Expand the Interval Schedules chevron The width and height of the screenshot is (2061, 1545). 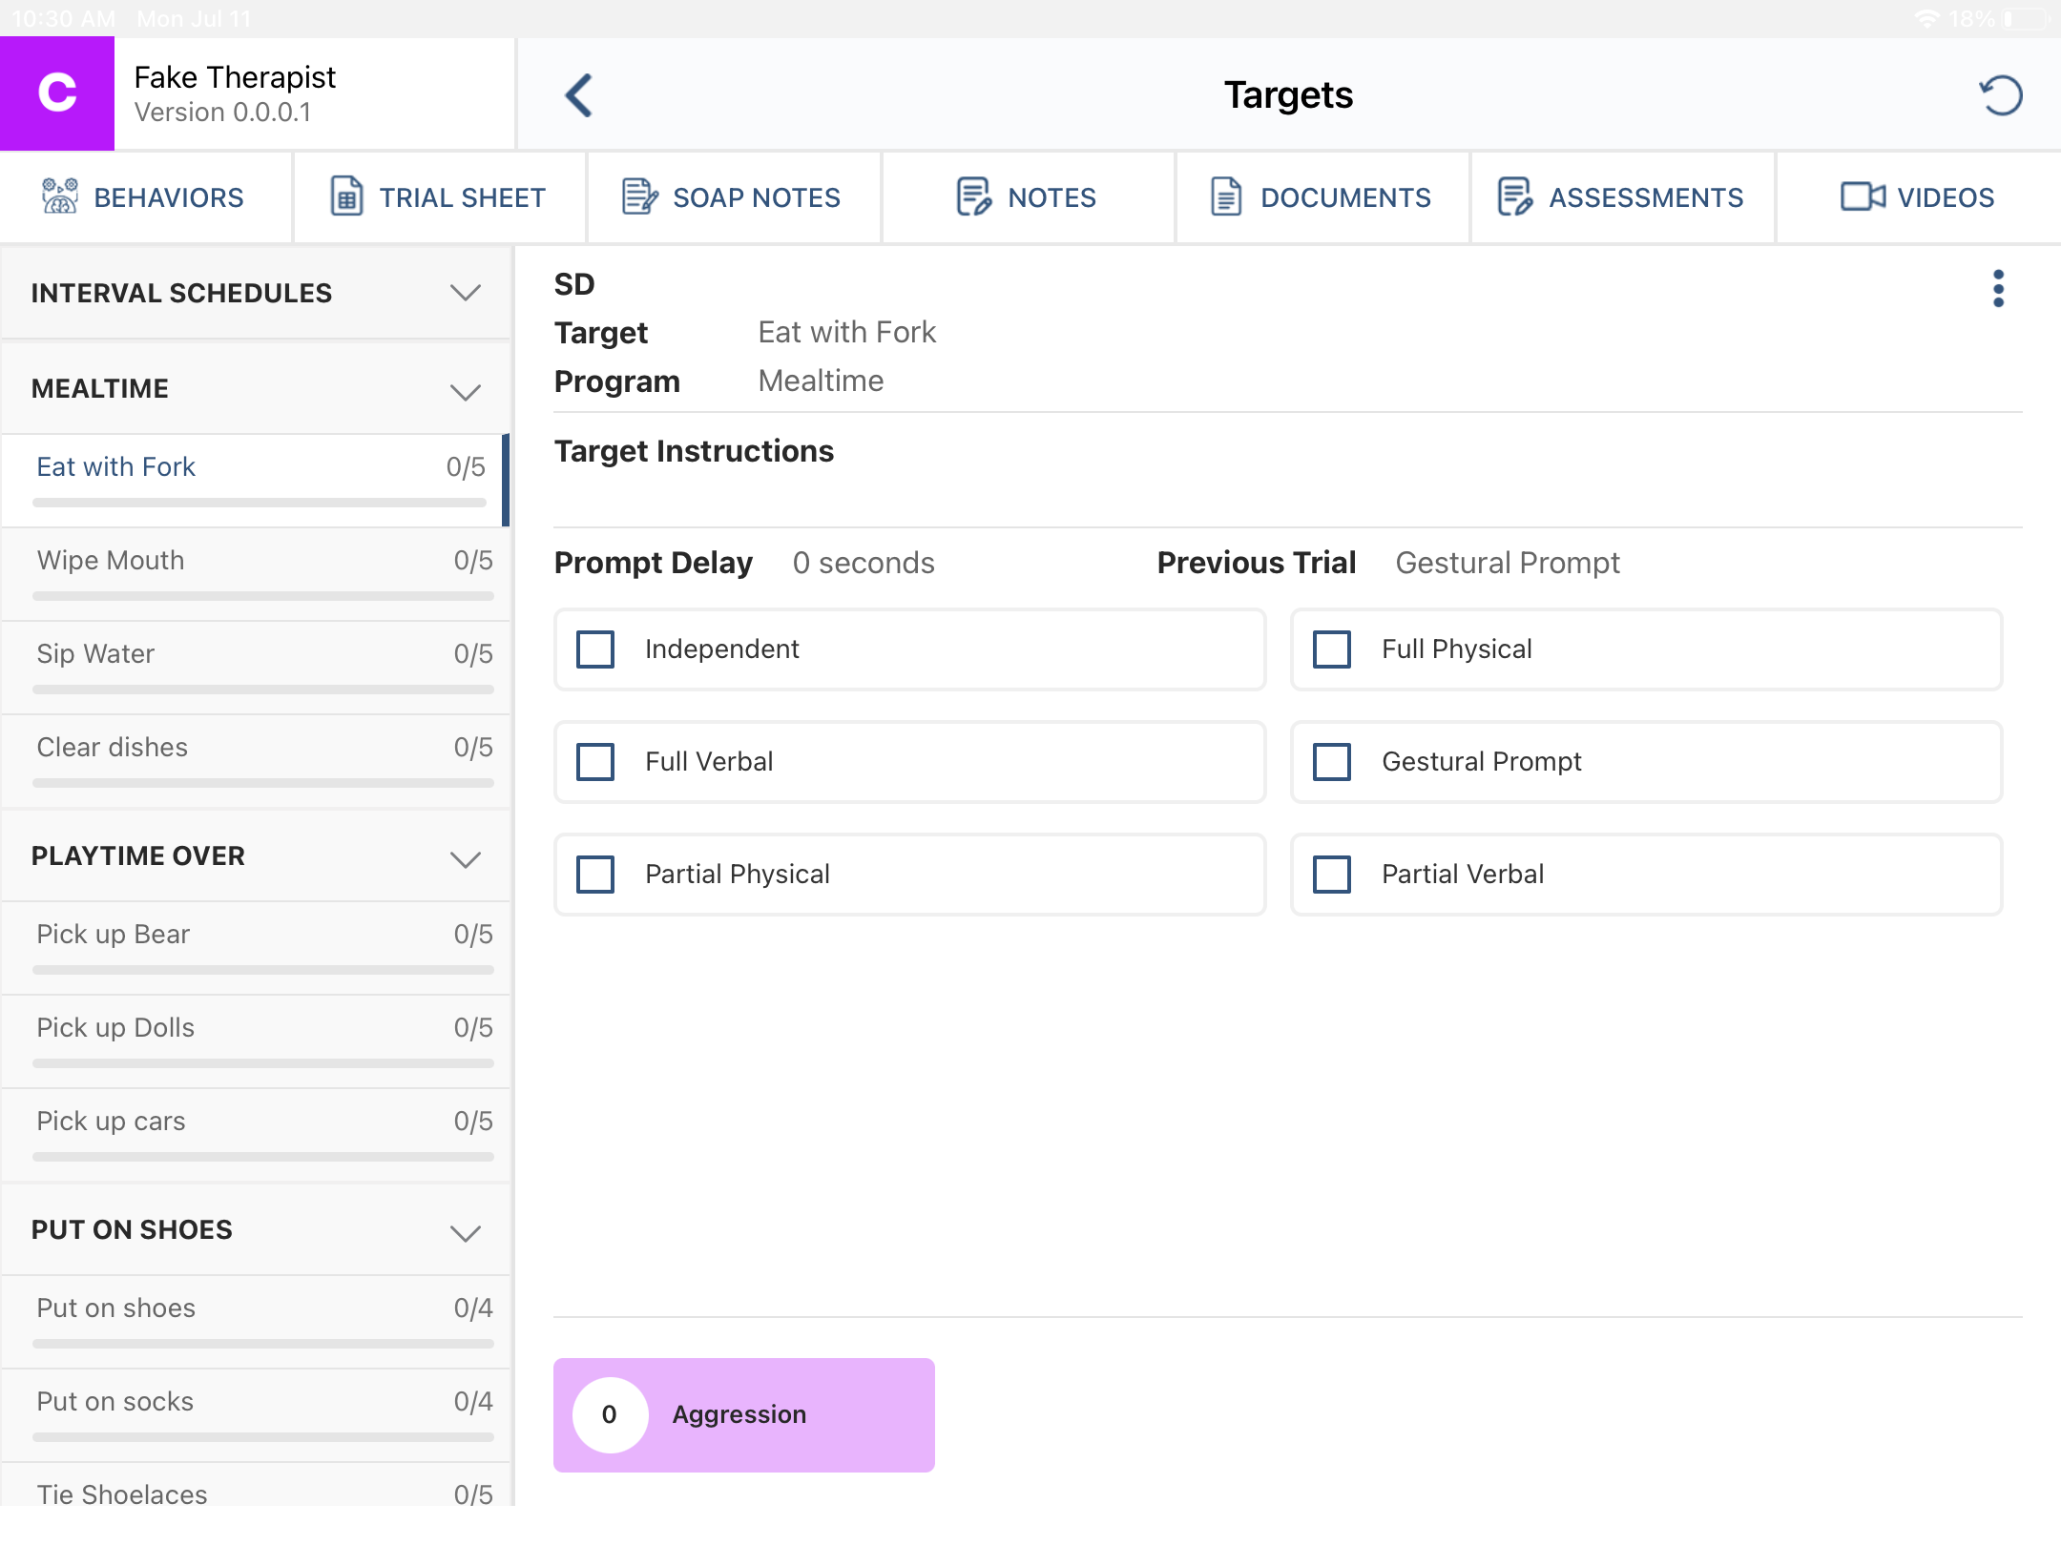(465, 293)
